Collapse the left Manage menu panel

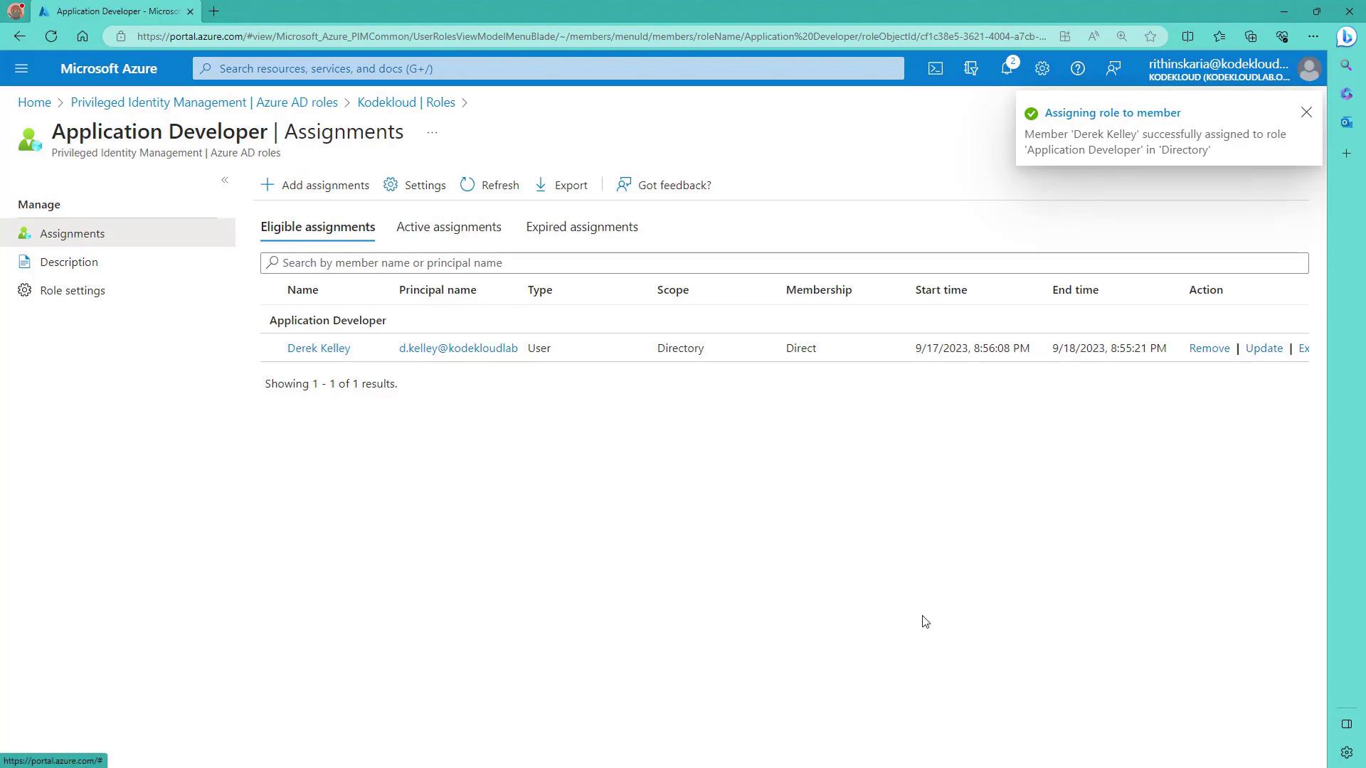point(225,180)
